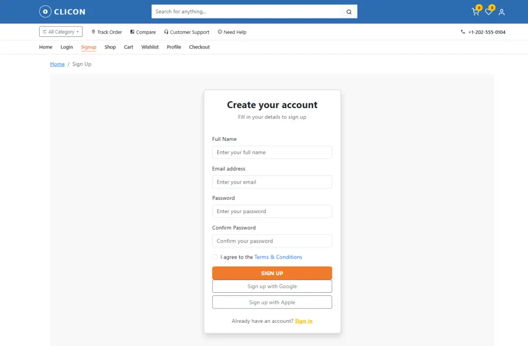Open the Terms & Conditions link
The width and height of the screenshot is (528, 346).
[278, 257]
